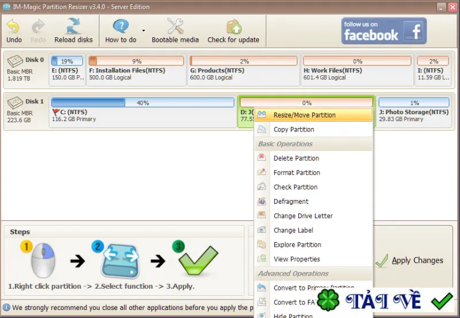This screenshot has height=318, width=460.
Task: Select the F: Installation Files partition
Action: click(136, 69)
